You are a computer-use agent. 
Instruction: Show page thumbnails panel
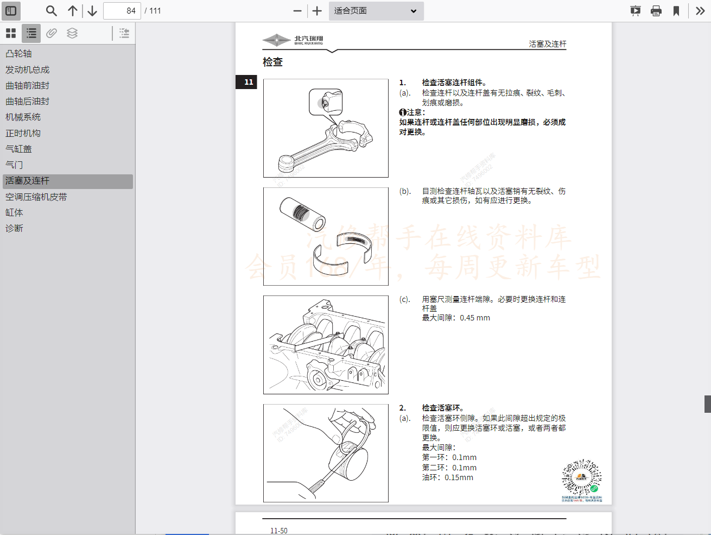click(x=10, y=33)
